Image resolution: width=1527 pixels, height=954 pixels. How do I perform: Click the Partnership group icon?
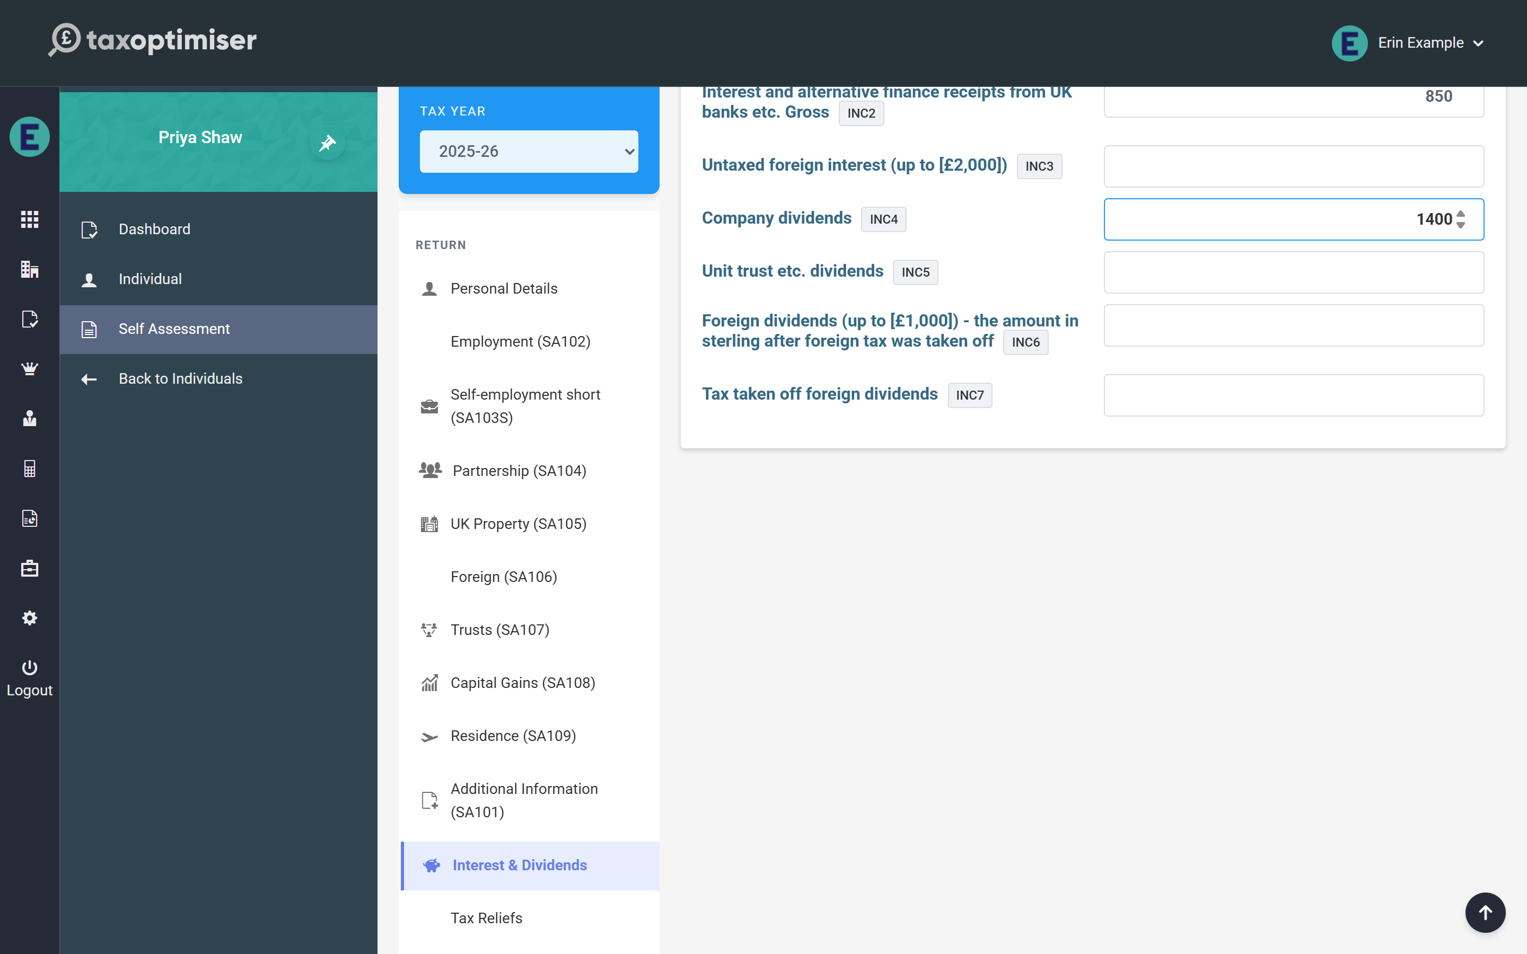431,470
